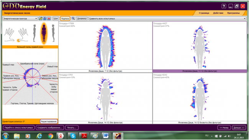Click the caption Яковлева Даша, 11.12 (без фильтра)

point(200,71)
